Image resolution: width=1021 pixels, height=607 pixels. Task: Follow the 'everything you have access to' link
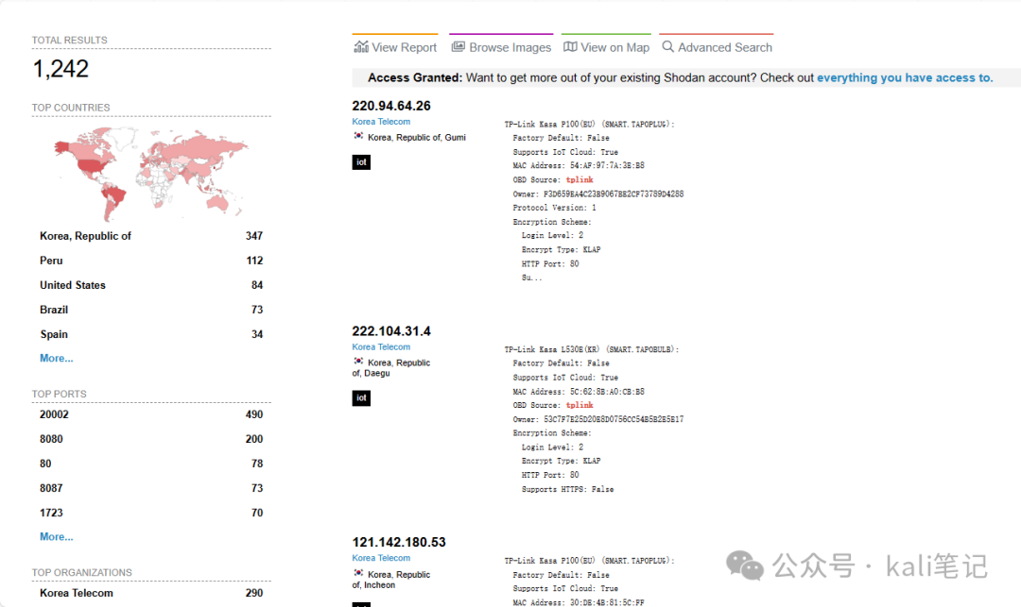[905, 77]
